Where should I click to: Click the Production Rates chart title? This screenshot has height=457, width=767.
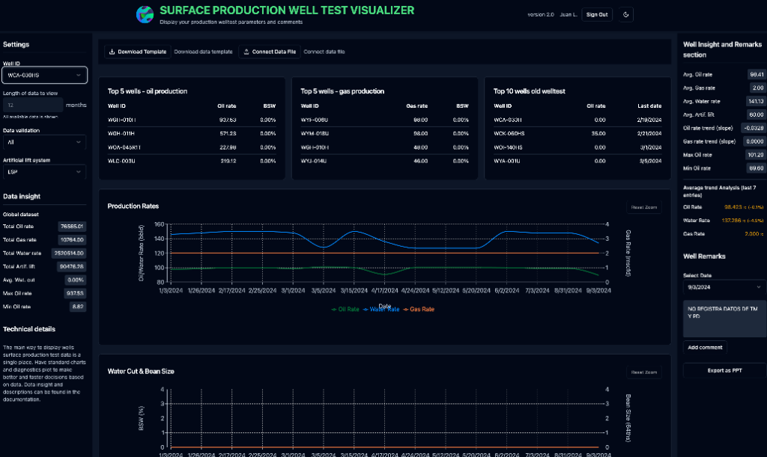pos(133,206)
